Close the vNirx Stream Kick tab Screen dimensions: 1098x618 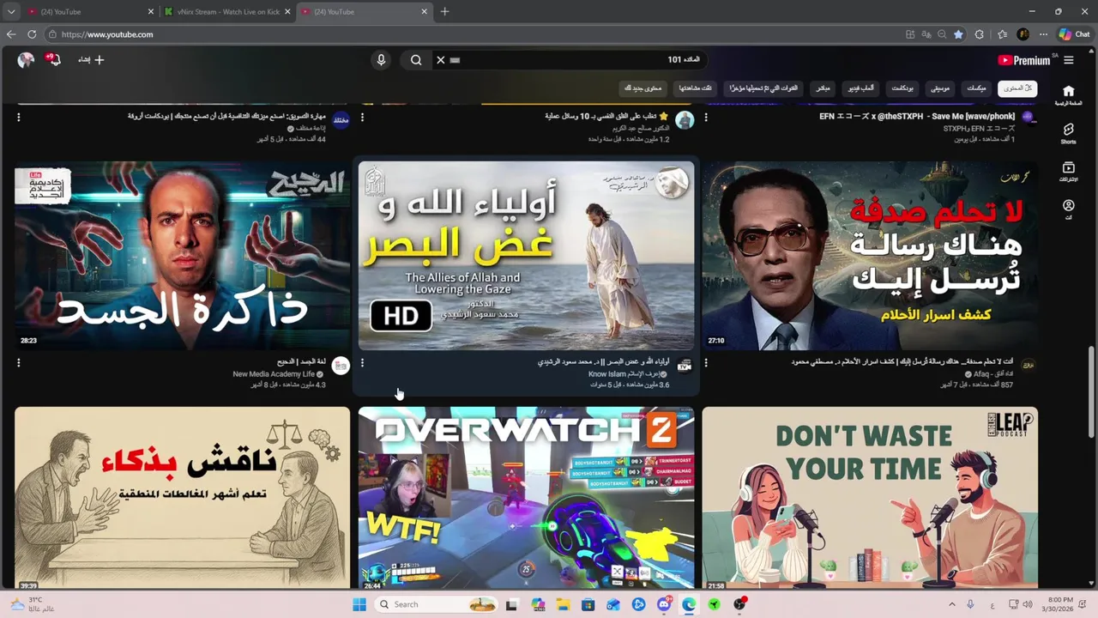287,12
